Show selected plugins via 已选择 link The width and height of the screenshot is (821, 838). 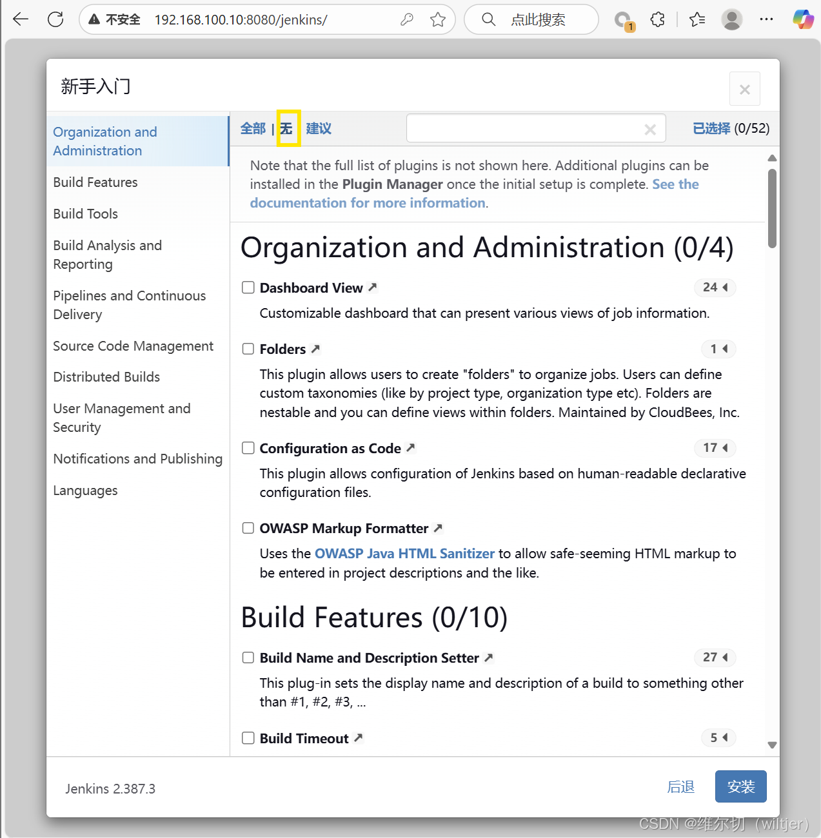(x=711, y=128)
